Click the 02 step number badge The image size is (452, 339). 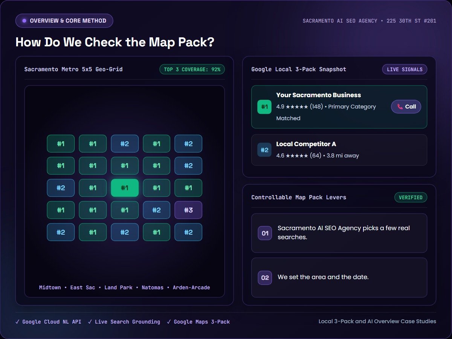point(265,278)
